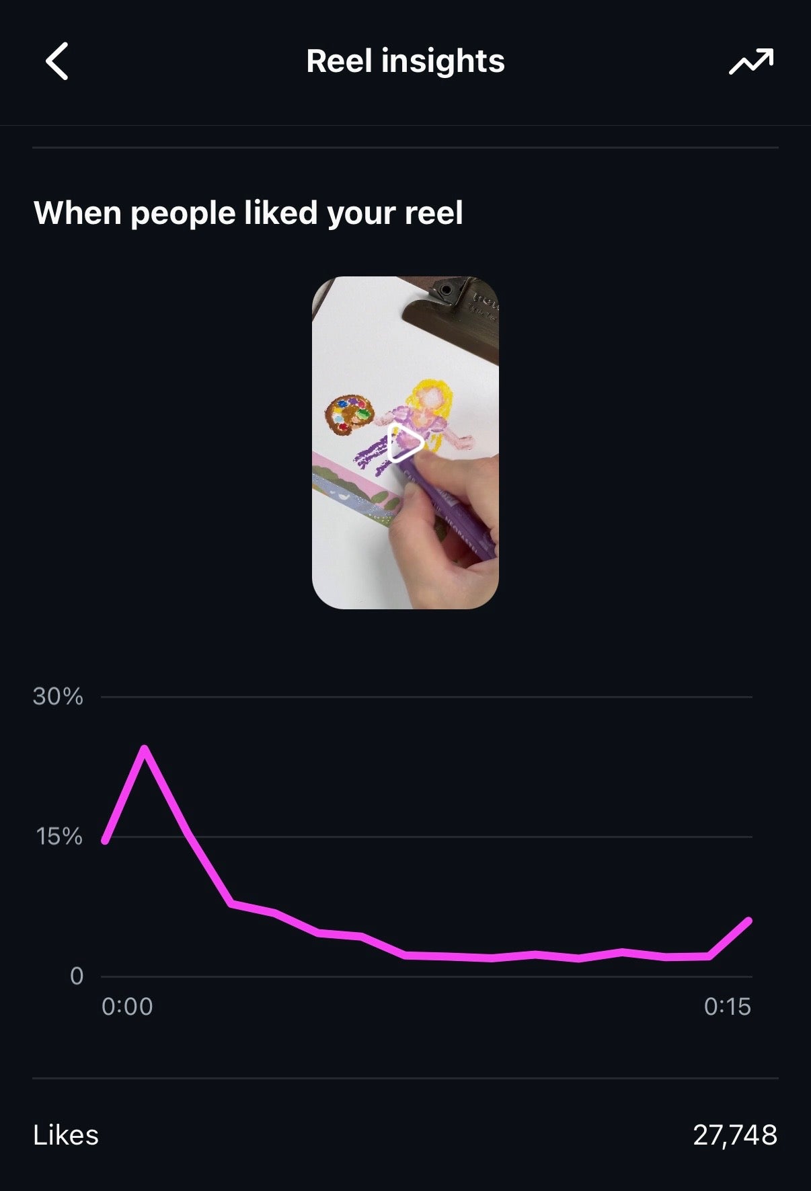This screenshot has height=1191, width=811.
Task: Tap the 0 value on vertical axis
Action: click(x=77, y=976)
